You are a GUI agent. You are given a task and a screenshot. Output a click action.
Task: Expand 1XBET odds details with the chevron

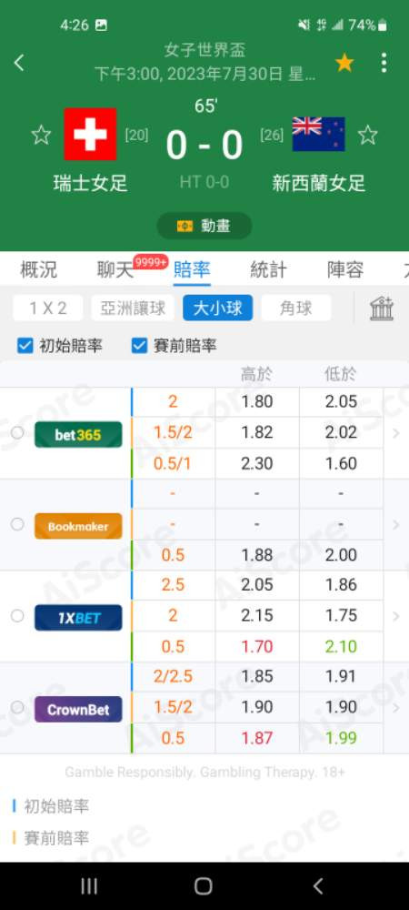(395, 616)
